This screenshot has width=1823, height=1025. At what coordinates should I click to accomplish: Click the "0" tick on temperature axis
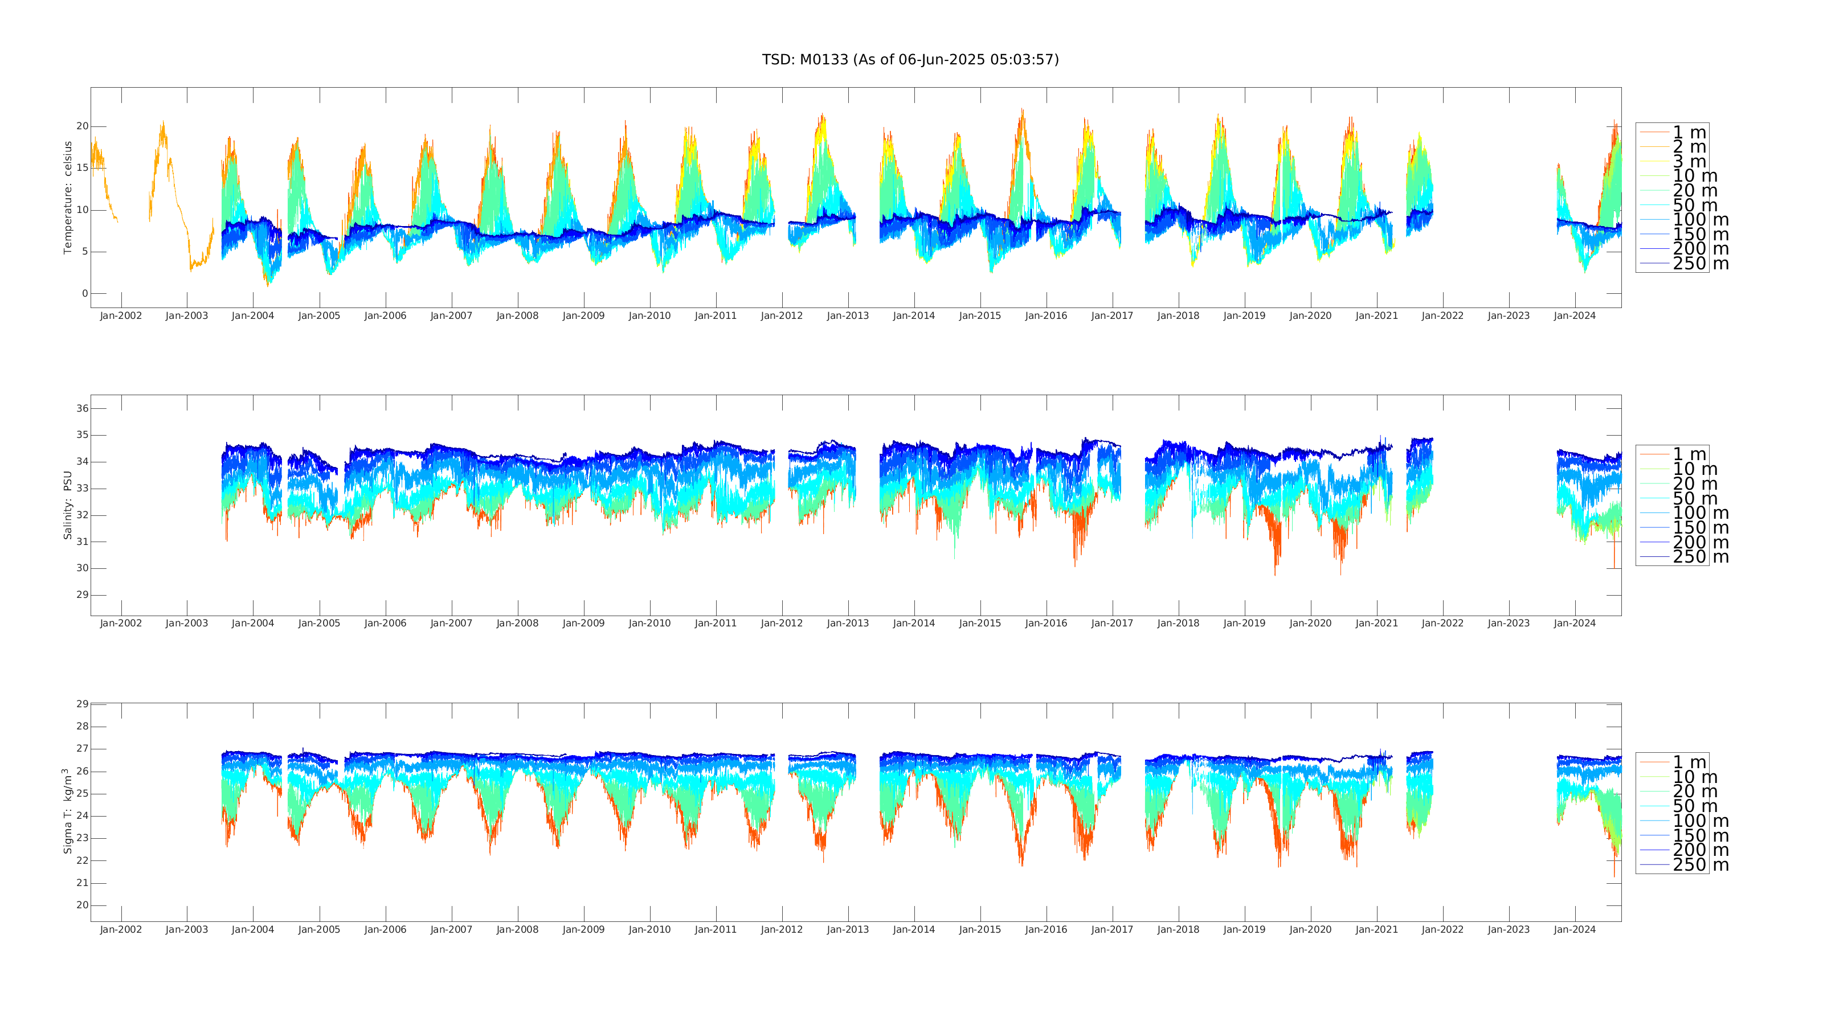pos(85,294)
